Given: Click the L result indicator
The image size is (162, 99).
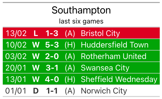Looking at the screenshot, I should pos(36,33).
